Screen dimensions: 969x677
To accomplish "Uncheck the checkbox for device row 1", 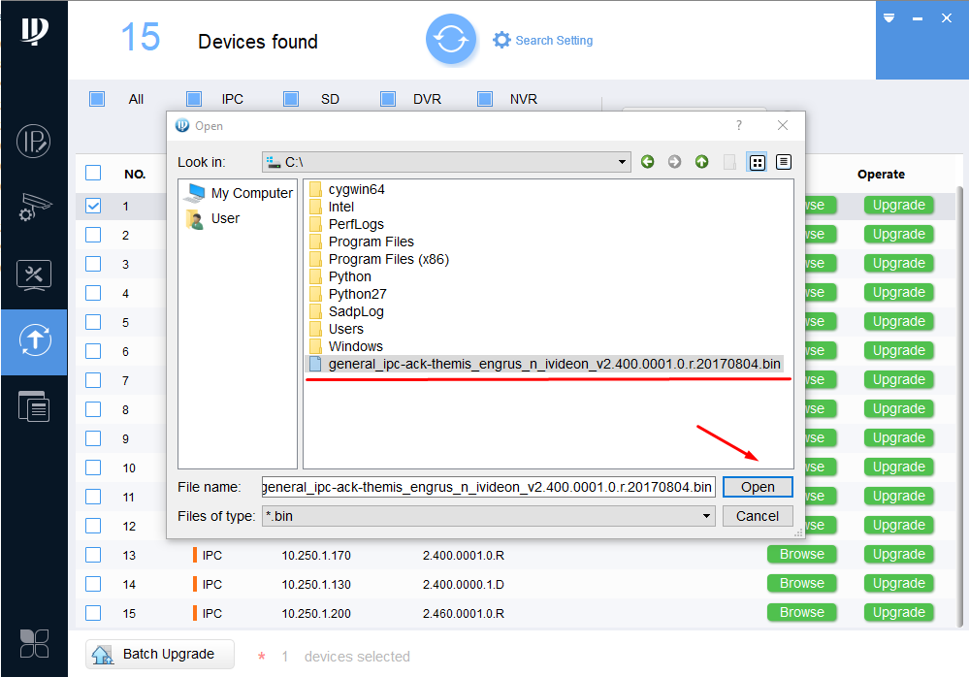I will (93, 206).
